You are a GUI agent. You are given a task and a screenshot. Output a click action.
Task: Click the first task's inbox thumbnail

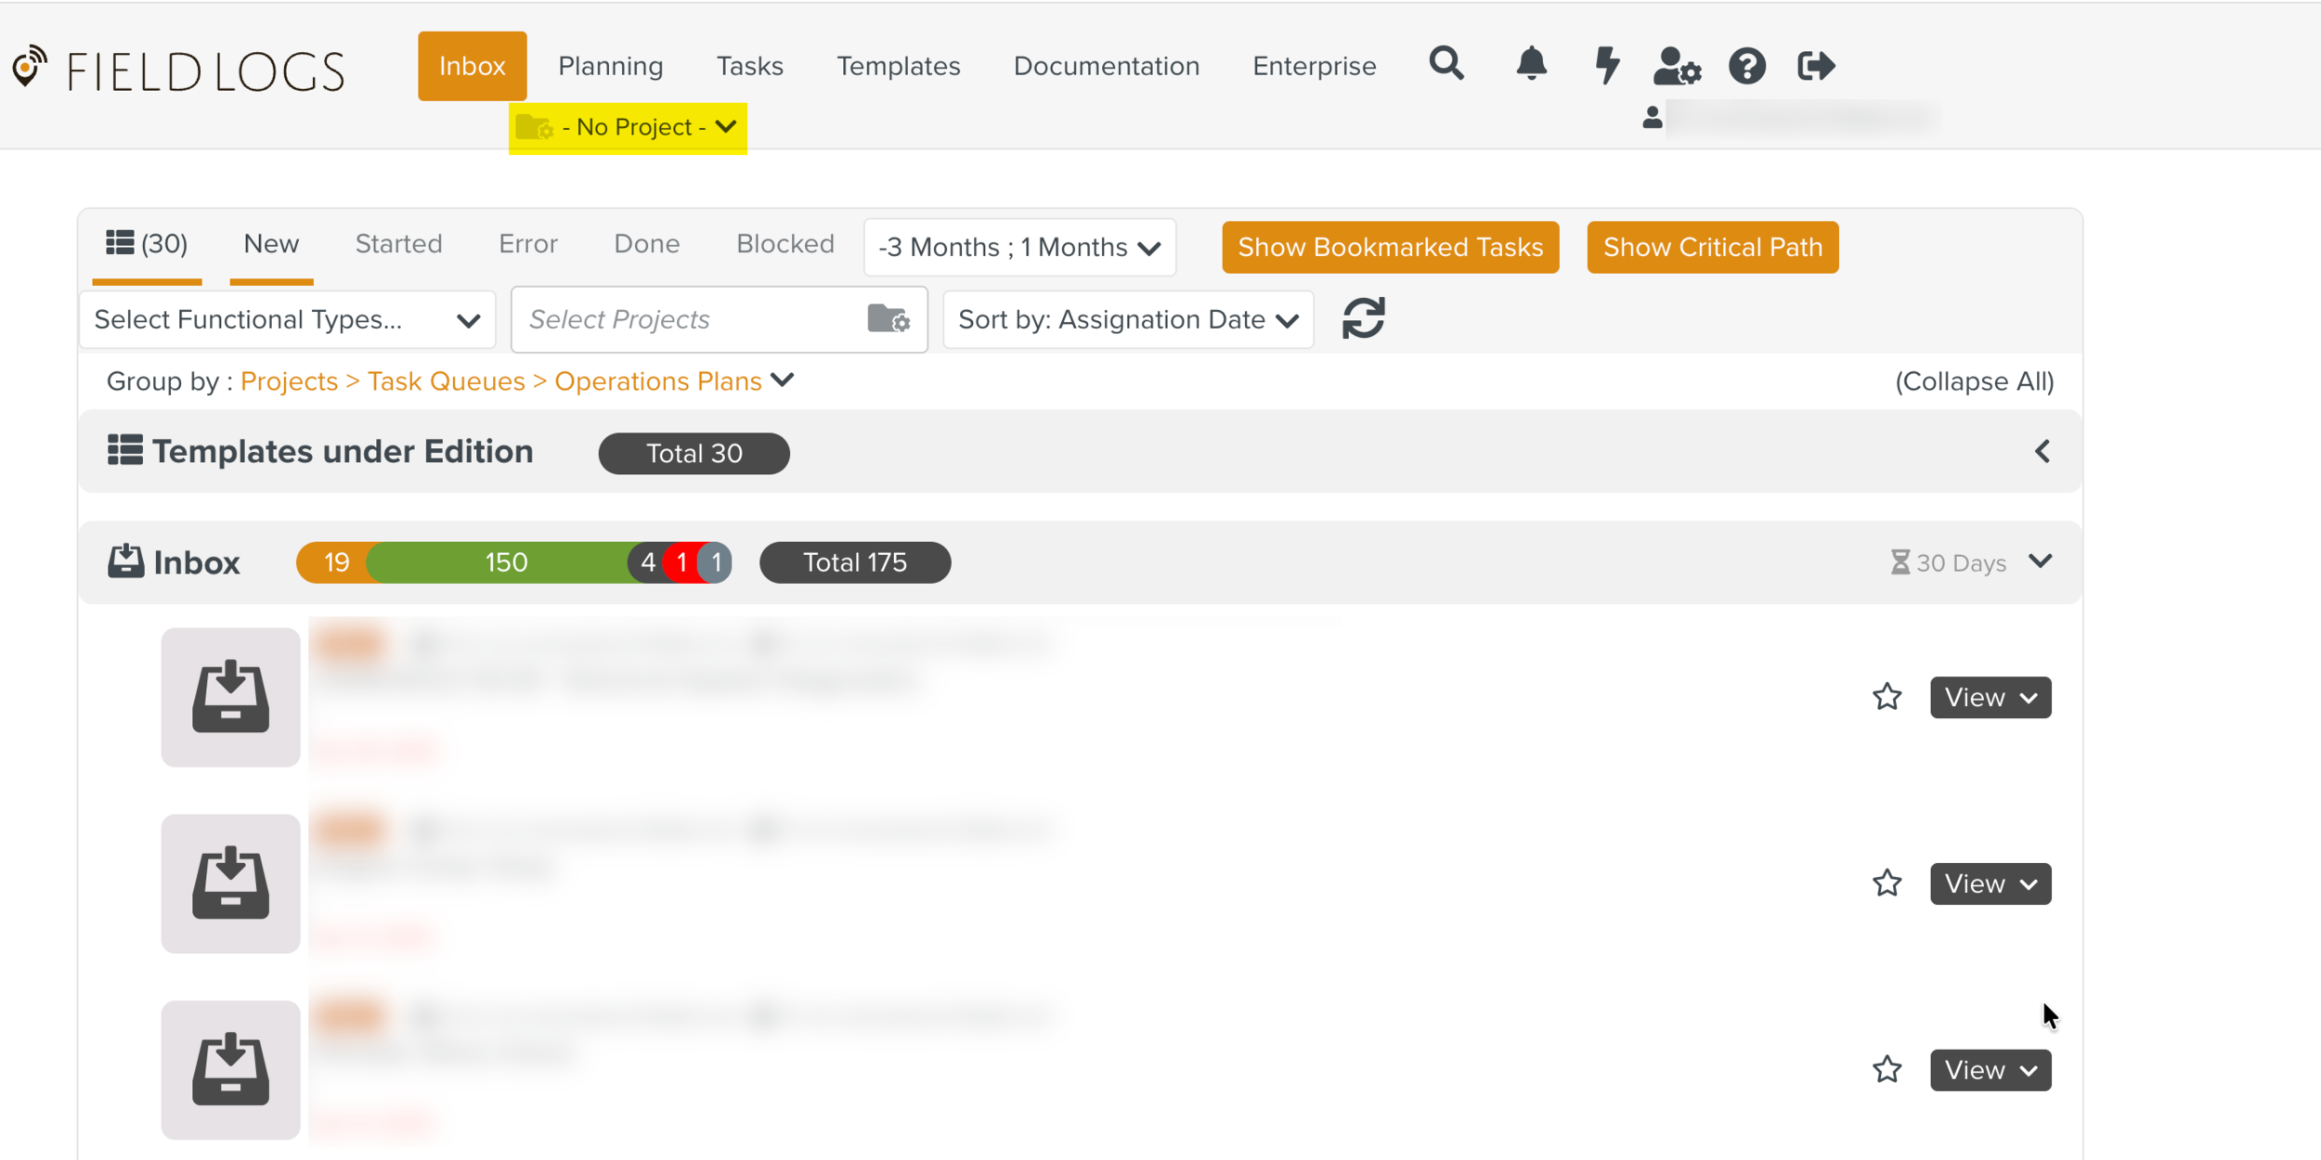tap(230, 697)
